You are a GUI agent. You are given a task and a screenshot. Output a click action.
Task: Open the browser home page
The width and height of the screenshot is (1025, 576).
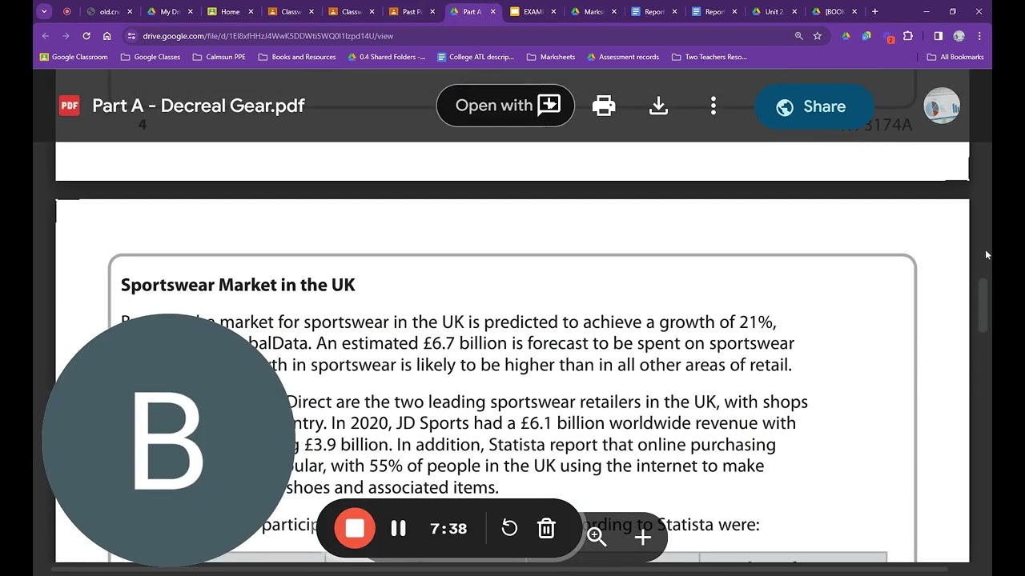click(x=107, y=36)
